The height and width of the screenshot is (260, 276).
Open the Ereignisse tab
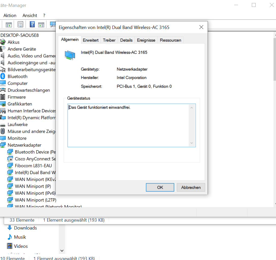(x=146, y=40)
